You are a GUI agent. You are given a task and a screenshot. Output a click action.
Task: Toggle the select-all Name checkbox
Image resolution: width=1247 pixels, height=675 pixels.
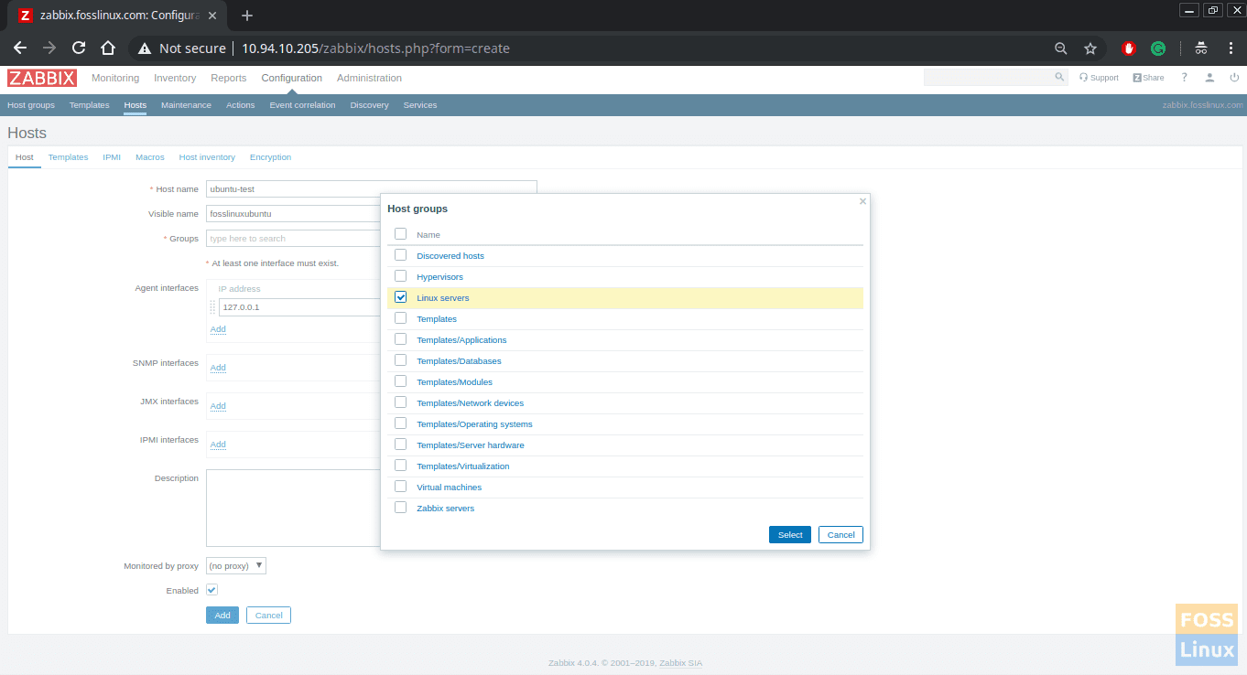point(400,234)
